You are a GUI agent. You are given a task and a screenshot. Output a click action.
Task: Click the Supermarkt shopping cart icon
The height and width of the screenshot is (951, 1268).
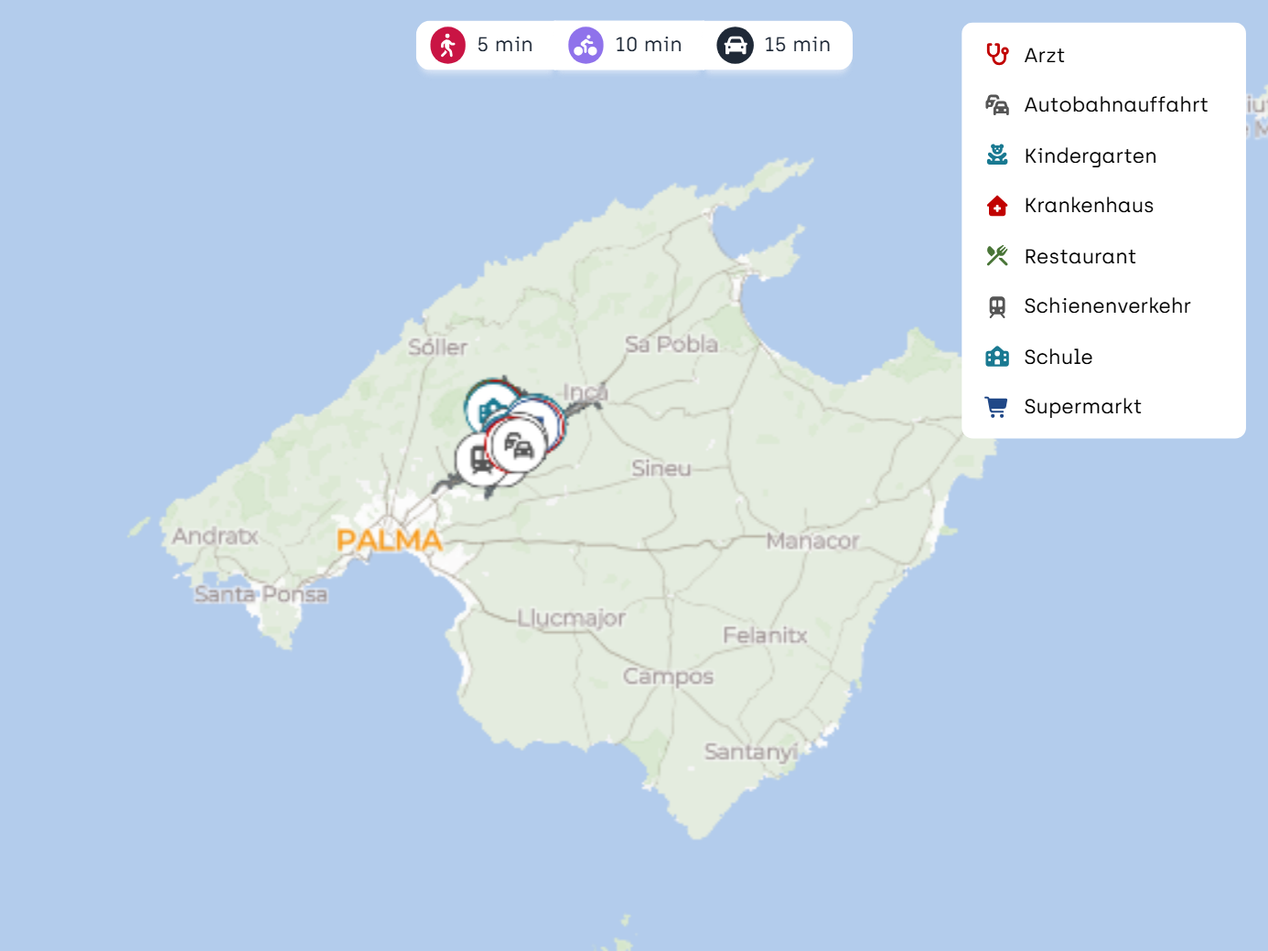(x=997, y=407)
